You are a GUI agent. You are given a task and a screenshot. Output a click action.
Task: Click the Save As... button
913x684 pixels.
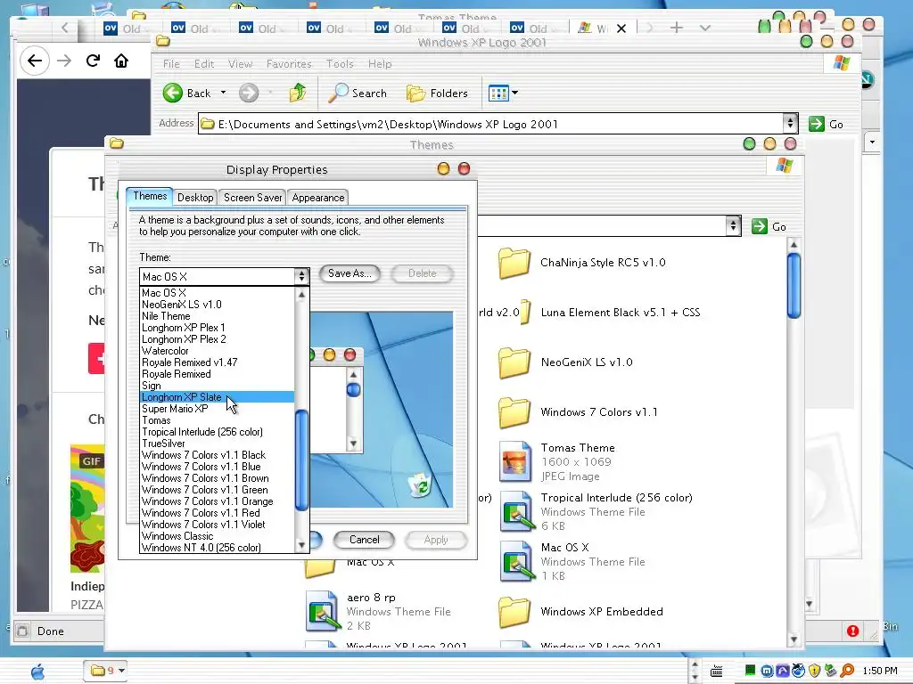click(x=350, y=273)
